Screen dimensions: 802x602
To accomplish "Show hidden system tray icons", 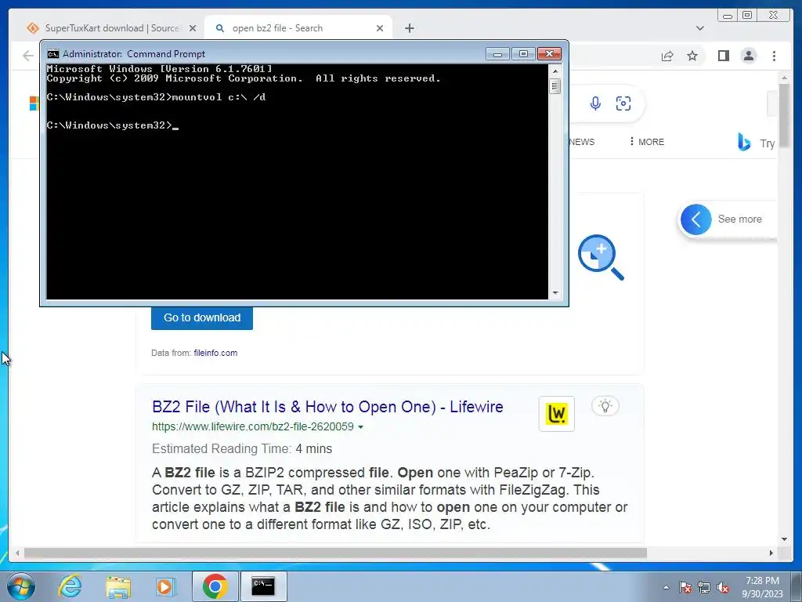I will [x=666, y=587].
